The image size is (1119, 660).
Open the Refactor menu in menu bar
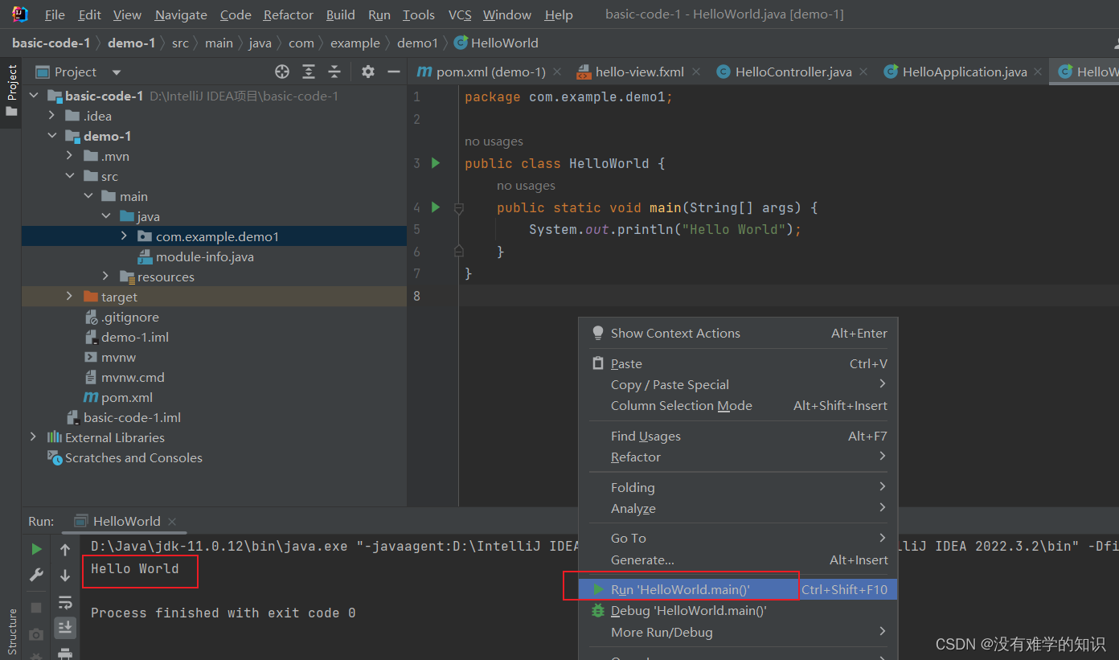pyautogui.click(x=289, y=14)
